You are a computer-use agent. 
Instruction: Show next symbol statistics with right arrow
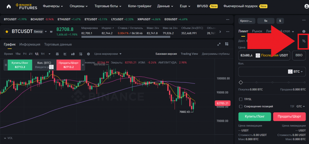[x=220, y=32]
